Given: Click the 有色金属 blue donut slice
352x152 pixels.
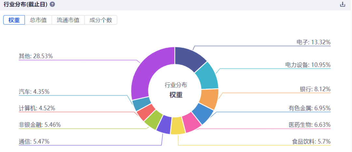Looking at the screenshot, I should point(203,114).
